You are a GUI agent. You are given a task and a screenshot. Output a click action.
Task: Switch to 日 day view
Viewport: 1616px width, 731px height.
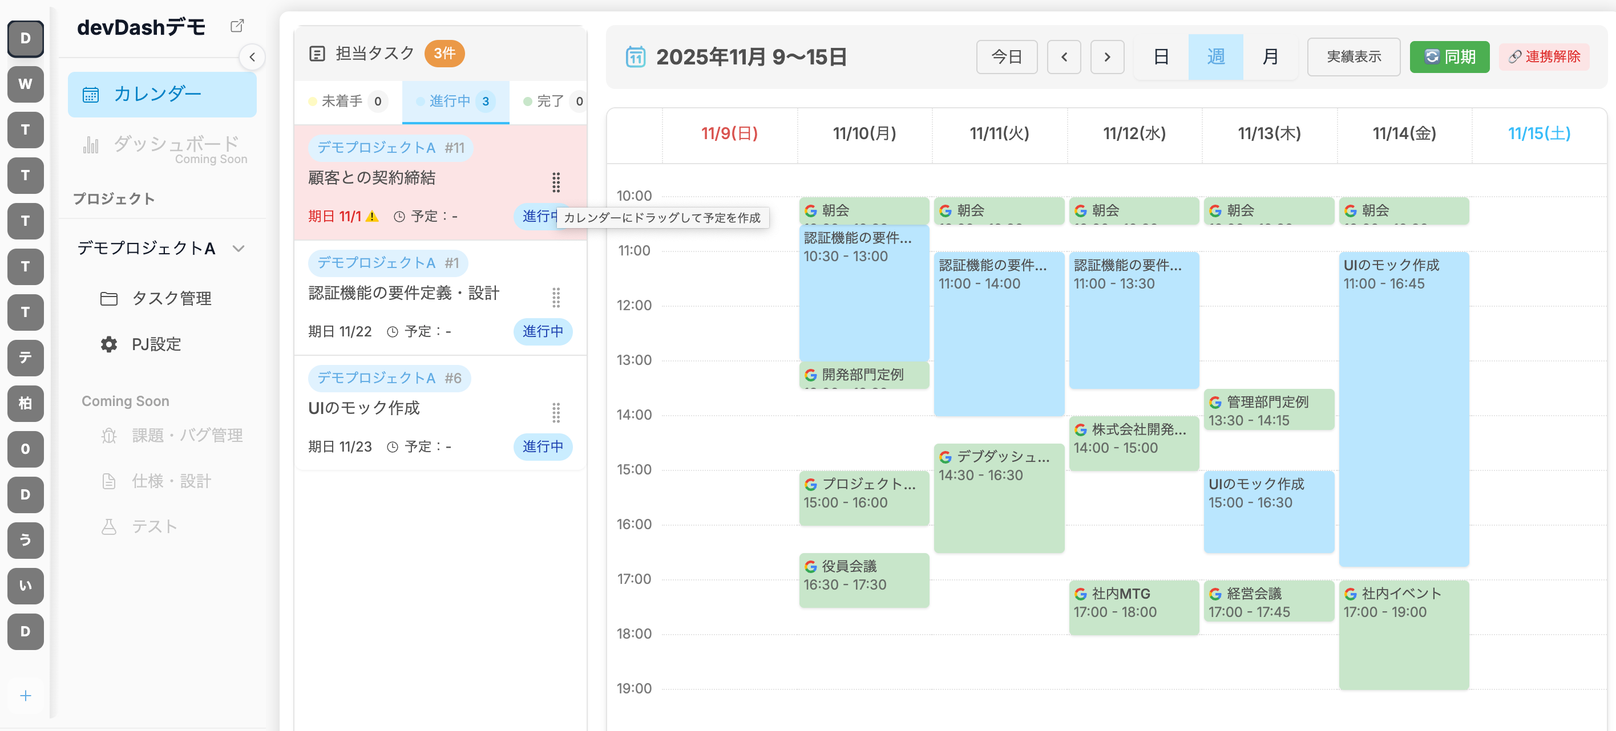pos(1161,57)
